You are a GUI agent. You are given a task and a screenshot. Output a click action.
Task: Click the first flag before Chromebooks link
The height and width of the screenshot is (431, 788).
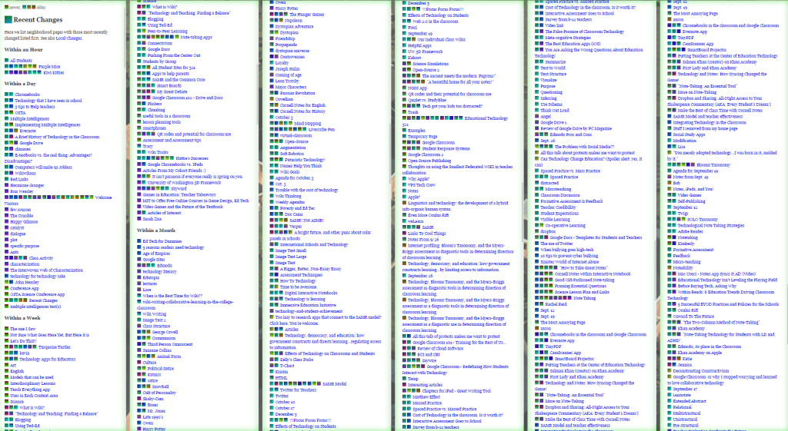pyautogui.click(x=7, y=94)
